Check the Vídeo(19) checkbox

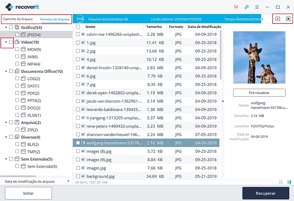click(11, 42)
